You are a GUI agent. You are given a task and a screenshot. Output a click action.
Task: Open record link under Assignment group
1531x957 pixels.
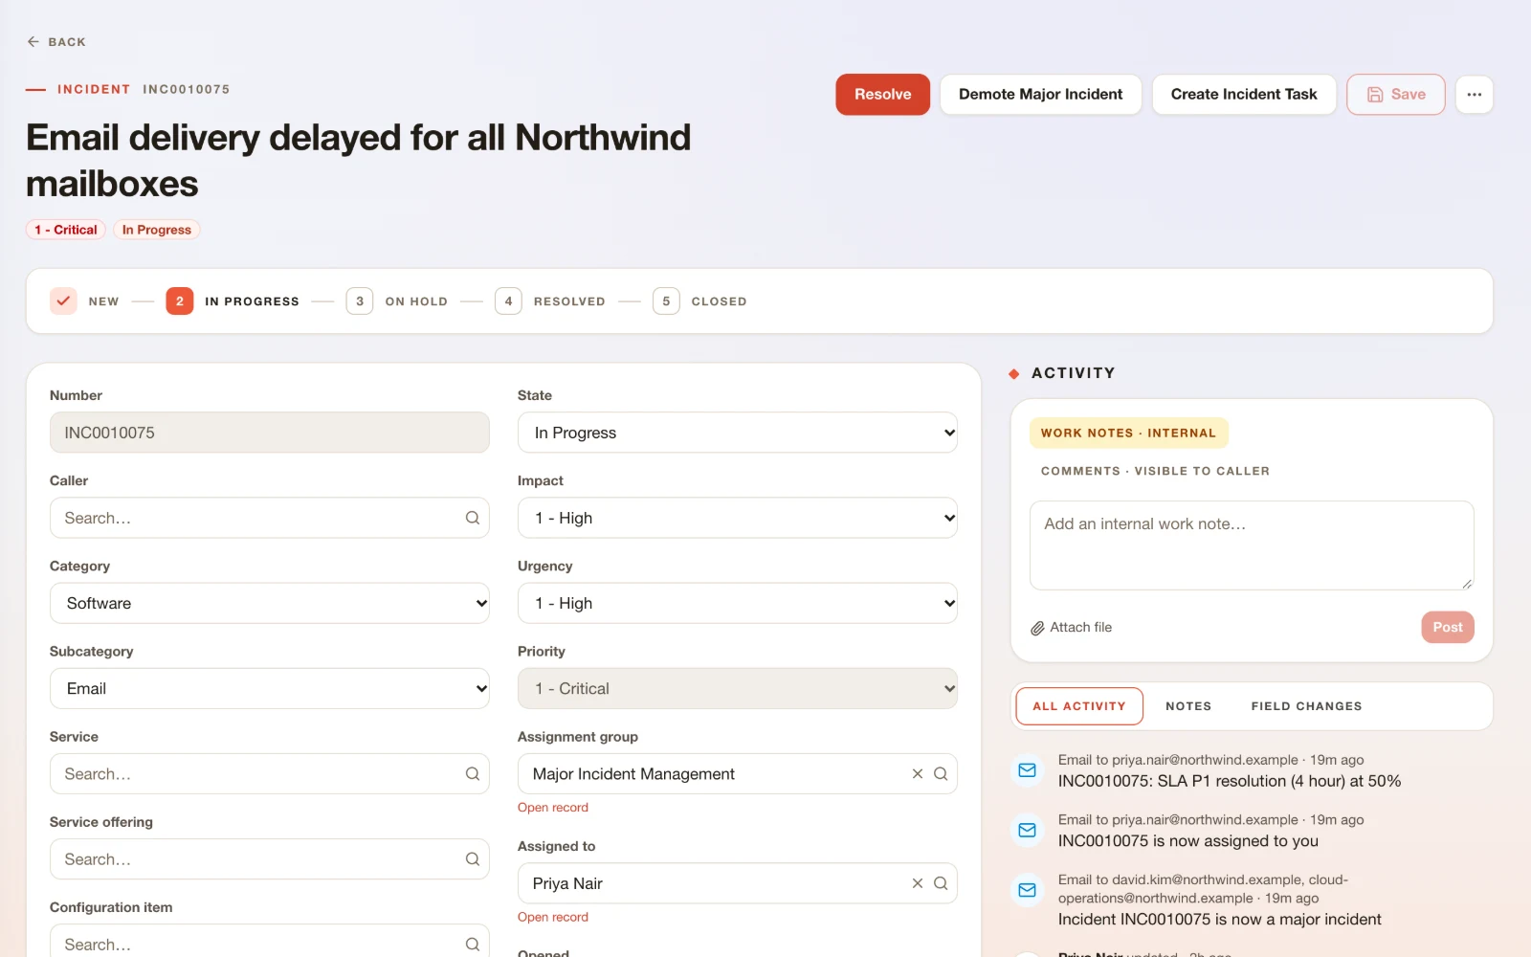553,808
